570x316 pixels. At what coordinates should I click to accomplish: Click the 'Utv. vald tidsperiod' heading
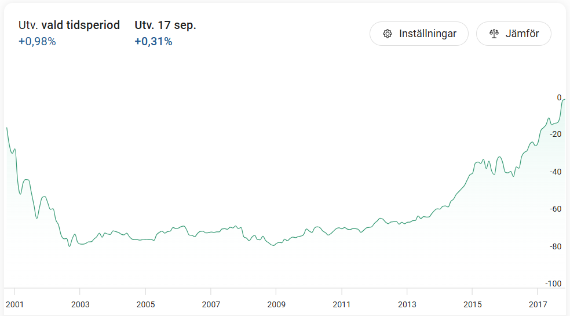point(70,25)
